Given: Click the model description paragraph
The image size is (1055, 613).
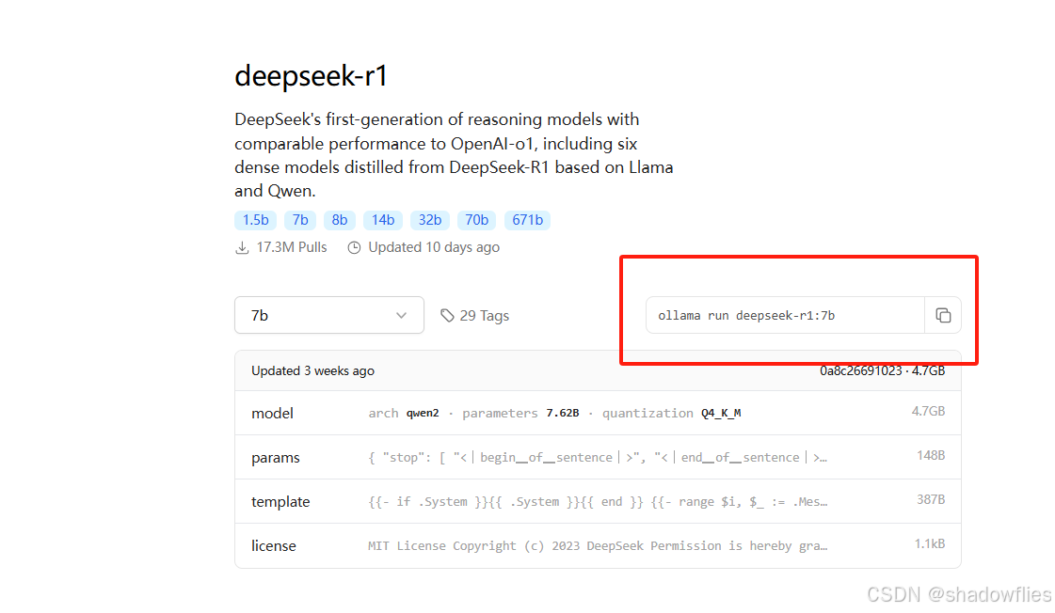Looking at the screenshot, I should (x=454, y=155).
